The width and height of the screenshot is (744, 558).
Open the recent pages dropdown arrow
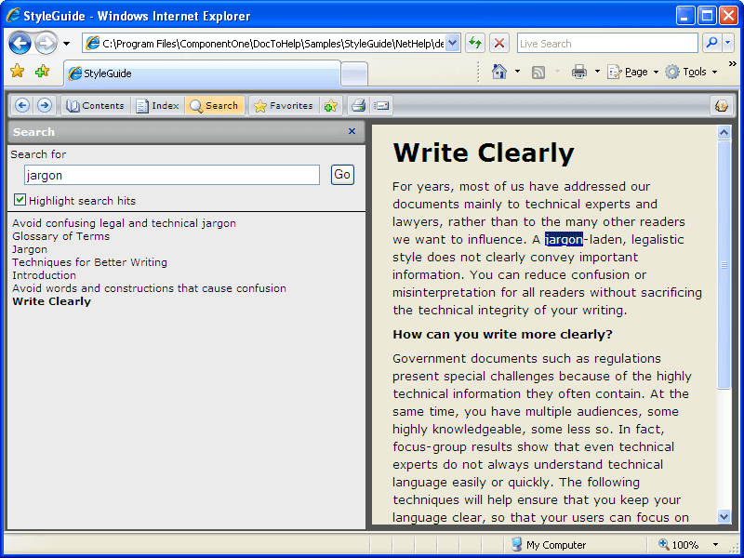[66, 44]
